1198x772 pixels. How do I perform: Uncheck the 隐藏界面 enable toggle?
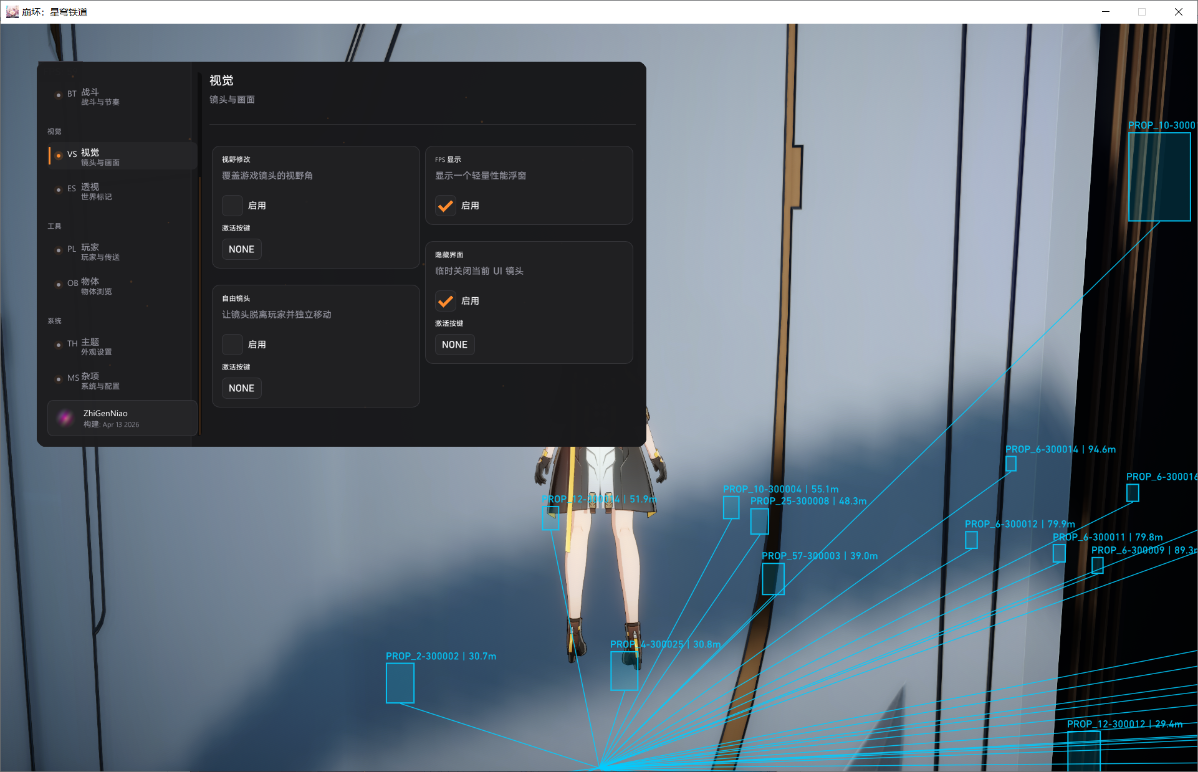click(445, 301)
